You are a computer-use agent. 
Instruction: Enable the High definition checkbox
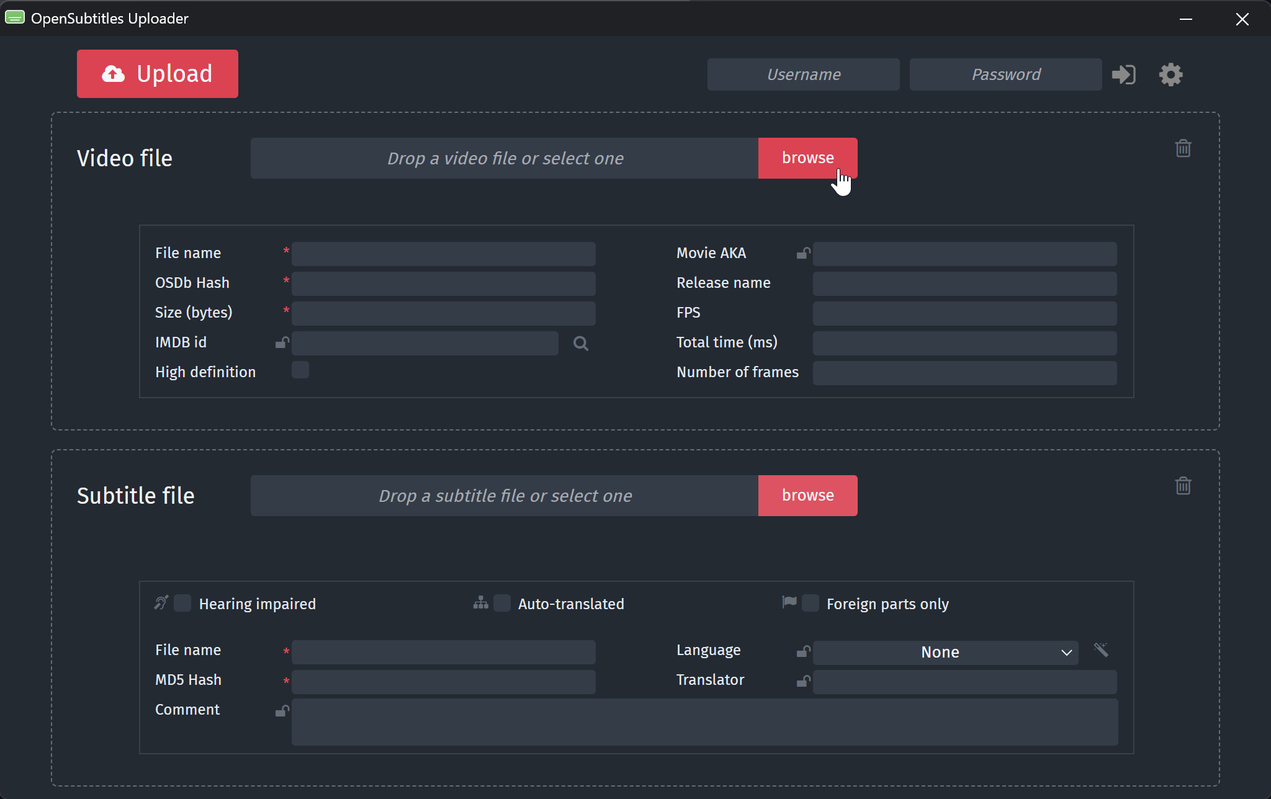[x=300, y=370]
